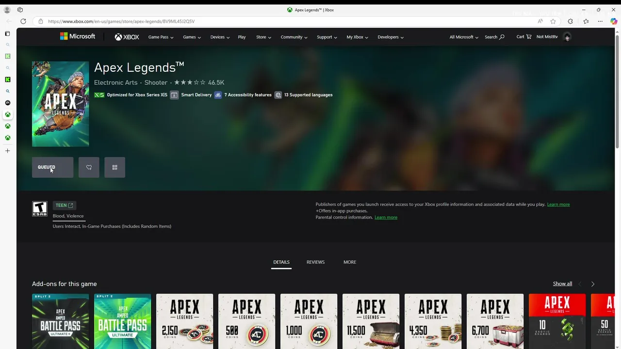621x349 pixels.
Task: Click Show all add-ons link
Action: (x=562, y=284)
